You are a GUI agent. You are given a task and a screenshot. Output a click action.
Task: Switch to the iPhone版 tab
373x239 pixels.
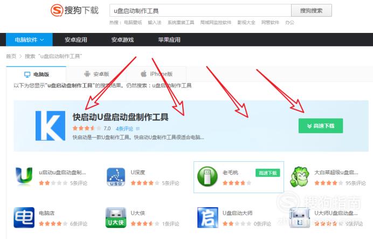pos(156,74)
